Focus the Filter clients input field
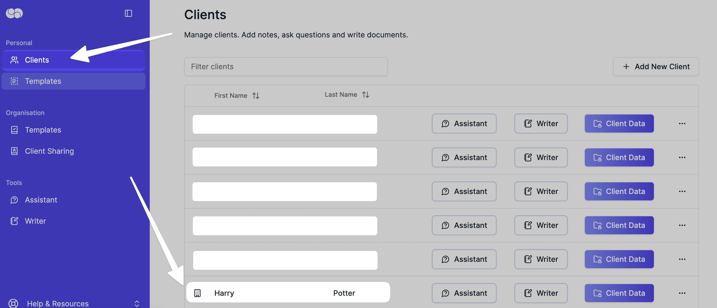The height and width of the screenshot is (308, 717). [x=286, y=67]
